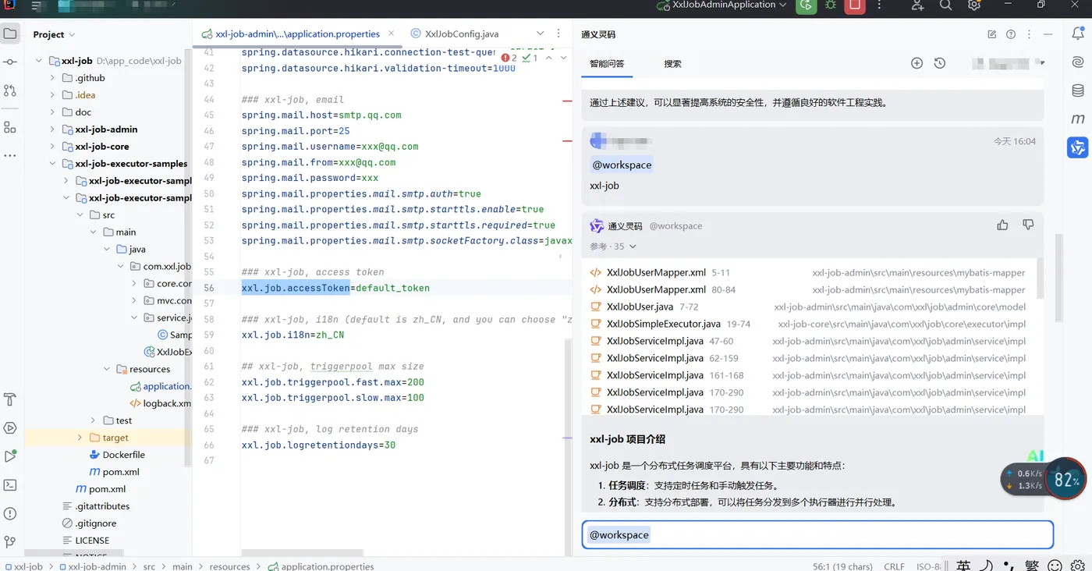Open the Project view selector dropdown
1092x571 pixels.
coord(54,34)
